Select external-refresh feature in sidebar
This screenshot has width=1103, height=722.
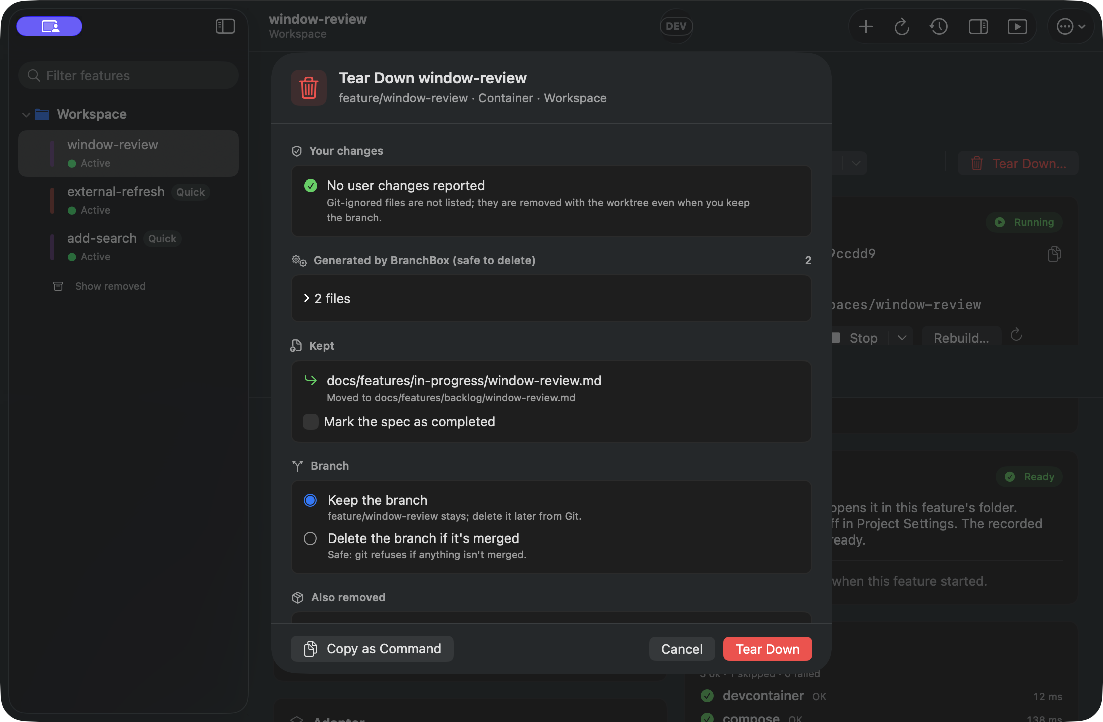[128, 200]
